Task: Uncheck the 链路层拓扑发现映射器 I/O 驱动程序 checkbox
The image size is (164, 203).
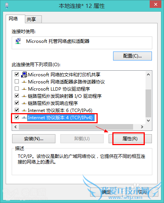Action: [17, 96]
